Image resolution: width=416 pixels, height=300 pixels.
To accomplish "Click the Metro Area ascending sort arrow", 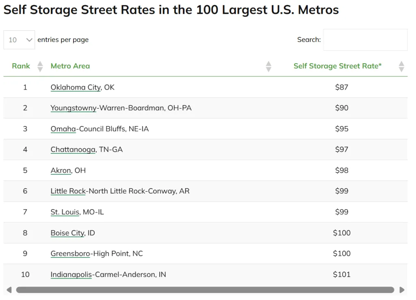I will (x=269, y=63).
